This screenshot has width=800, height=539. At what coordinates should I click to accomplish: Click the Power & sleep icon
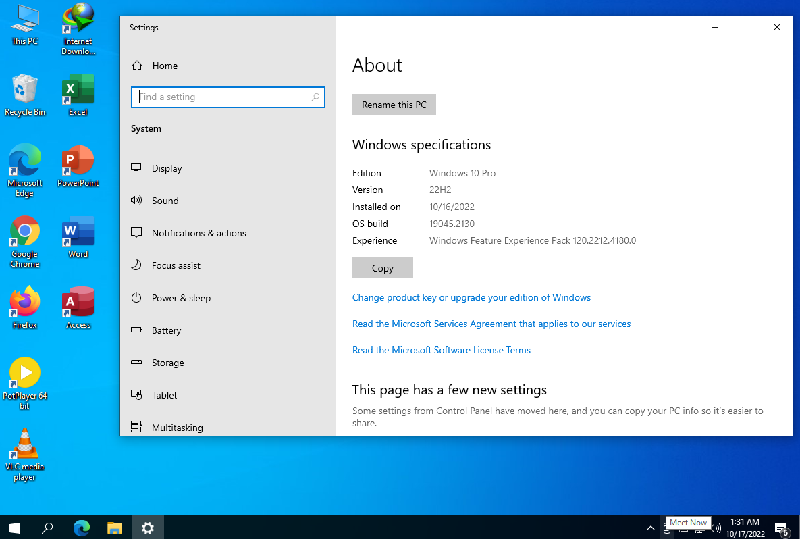point(136,298)
